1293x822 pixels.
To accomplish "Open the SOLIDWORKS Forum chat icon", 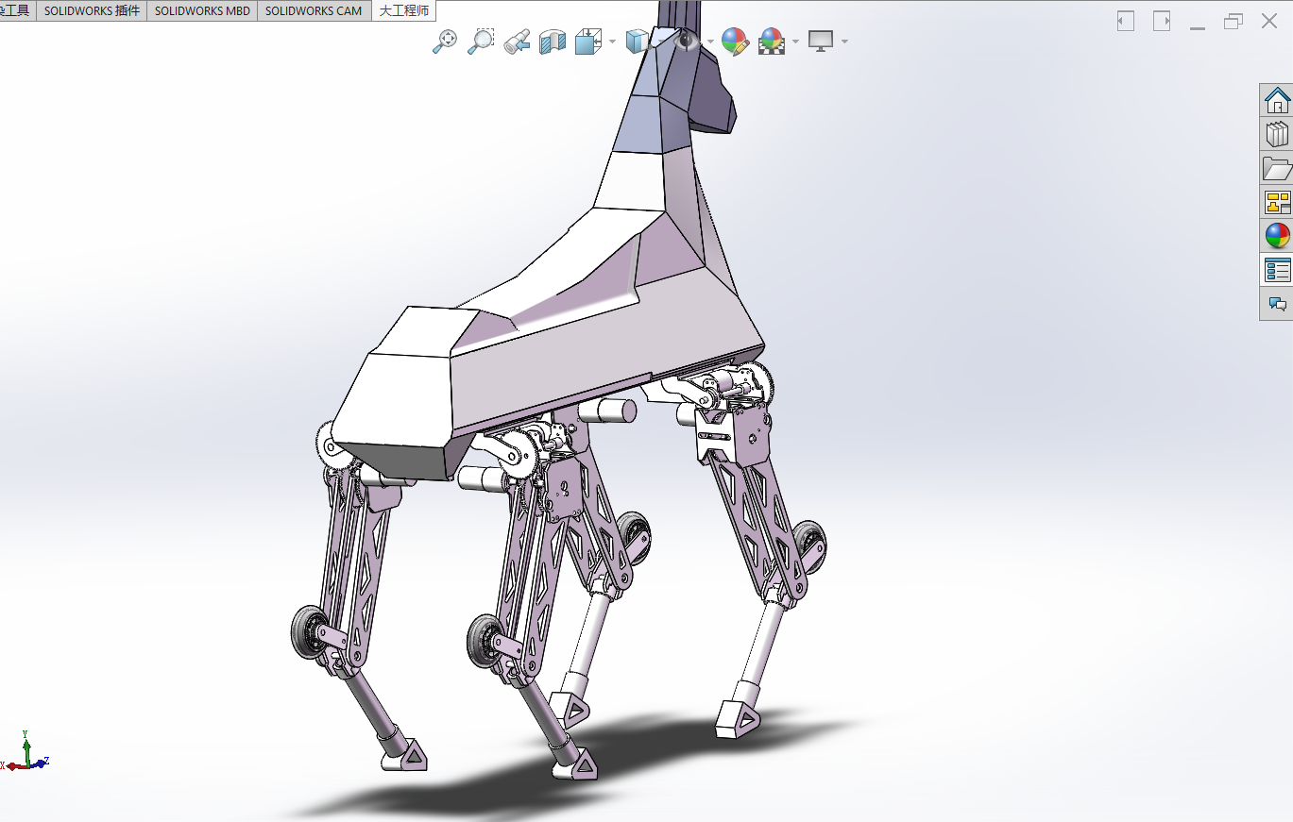I will click(1277, 304).
